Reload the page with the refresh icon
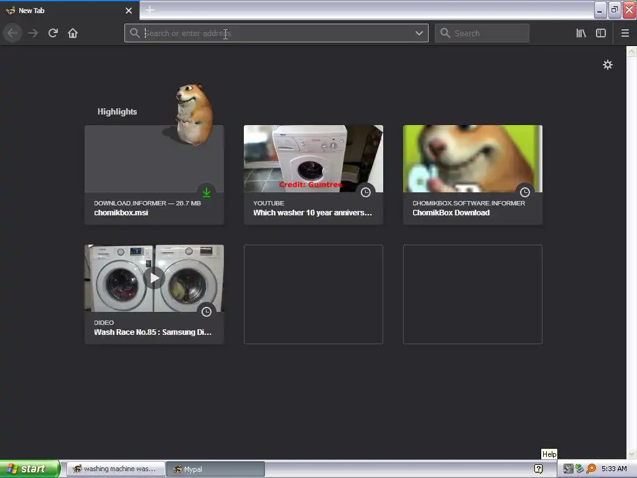Screen dimensions: 637x478 pos(53,33)
